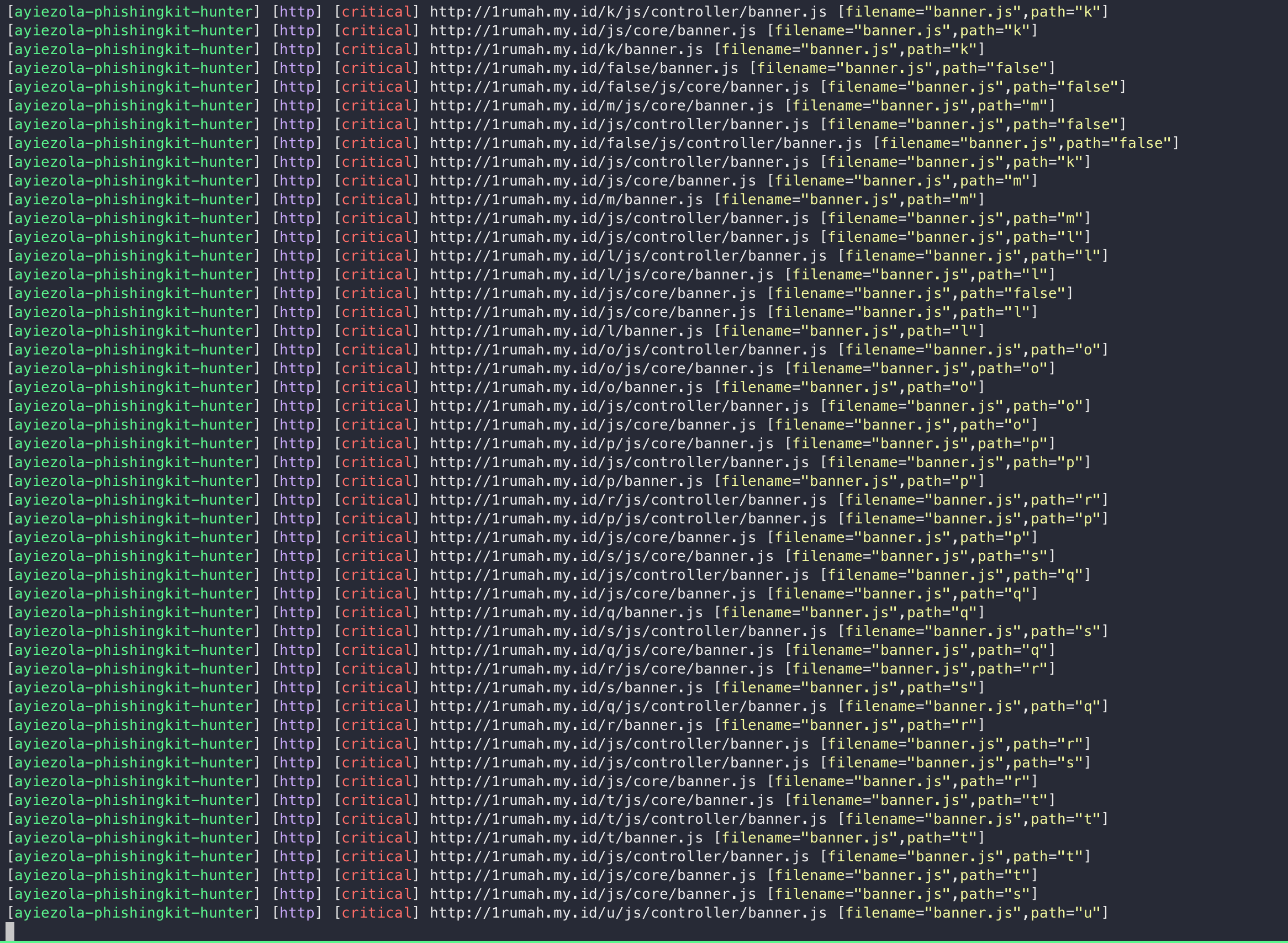Click the /l/js/controller/banner.js URL
The image size is (1288, 943).
[628, 256]
